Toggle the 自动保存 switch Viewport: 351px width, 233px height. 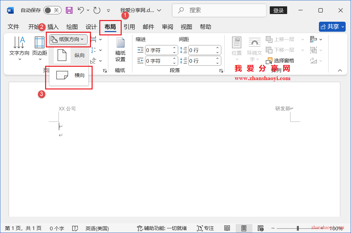point(52,10)
